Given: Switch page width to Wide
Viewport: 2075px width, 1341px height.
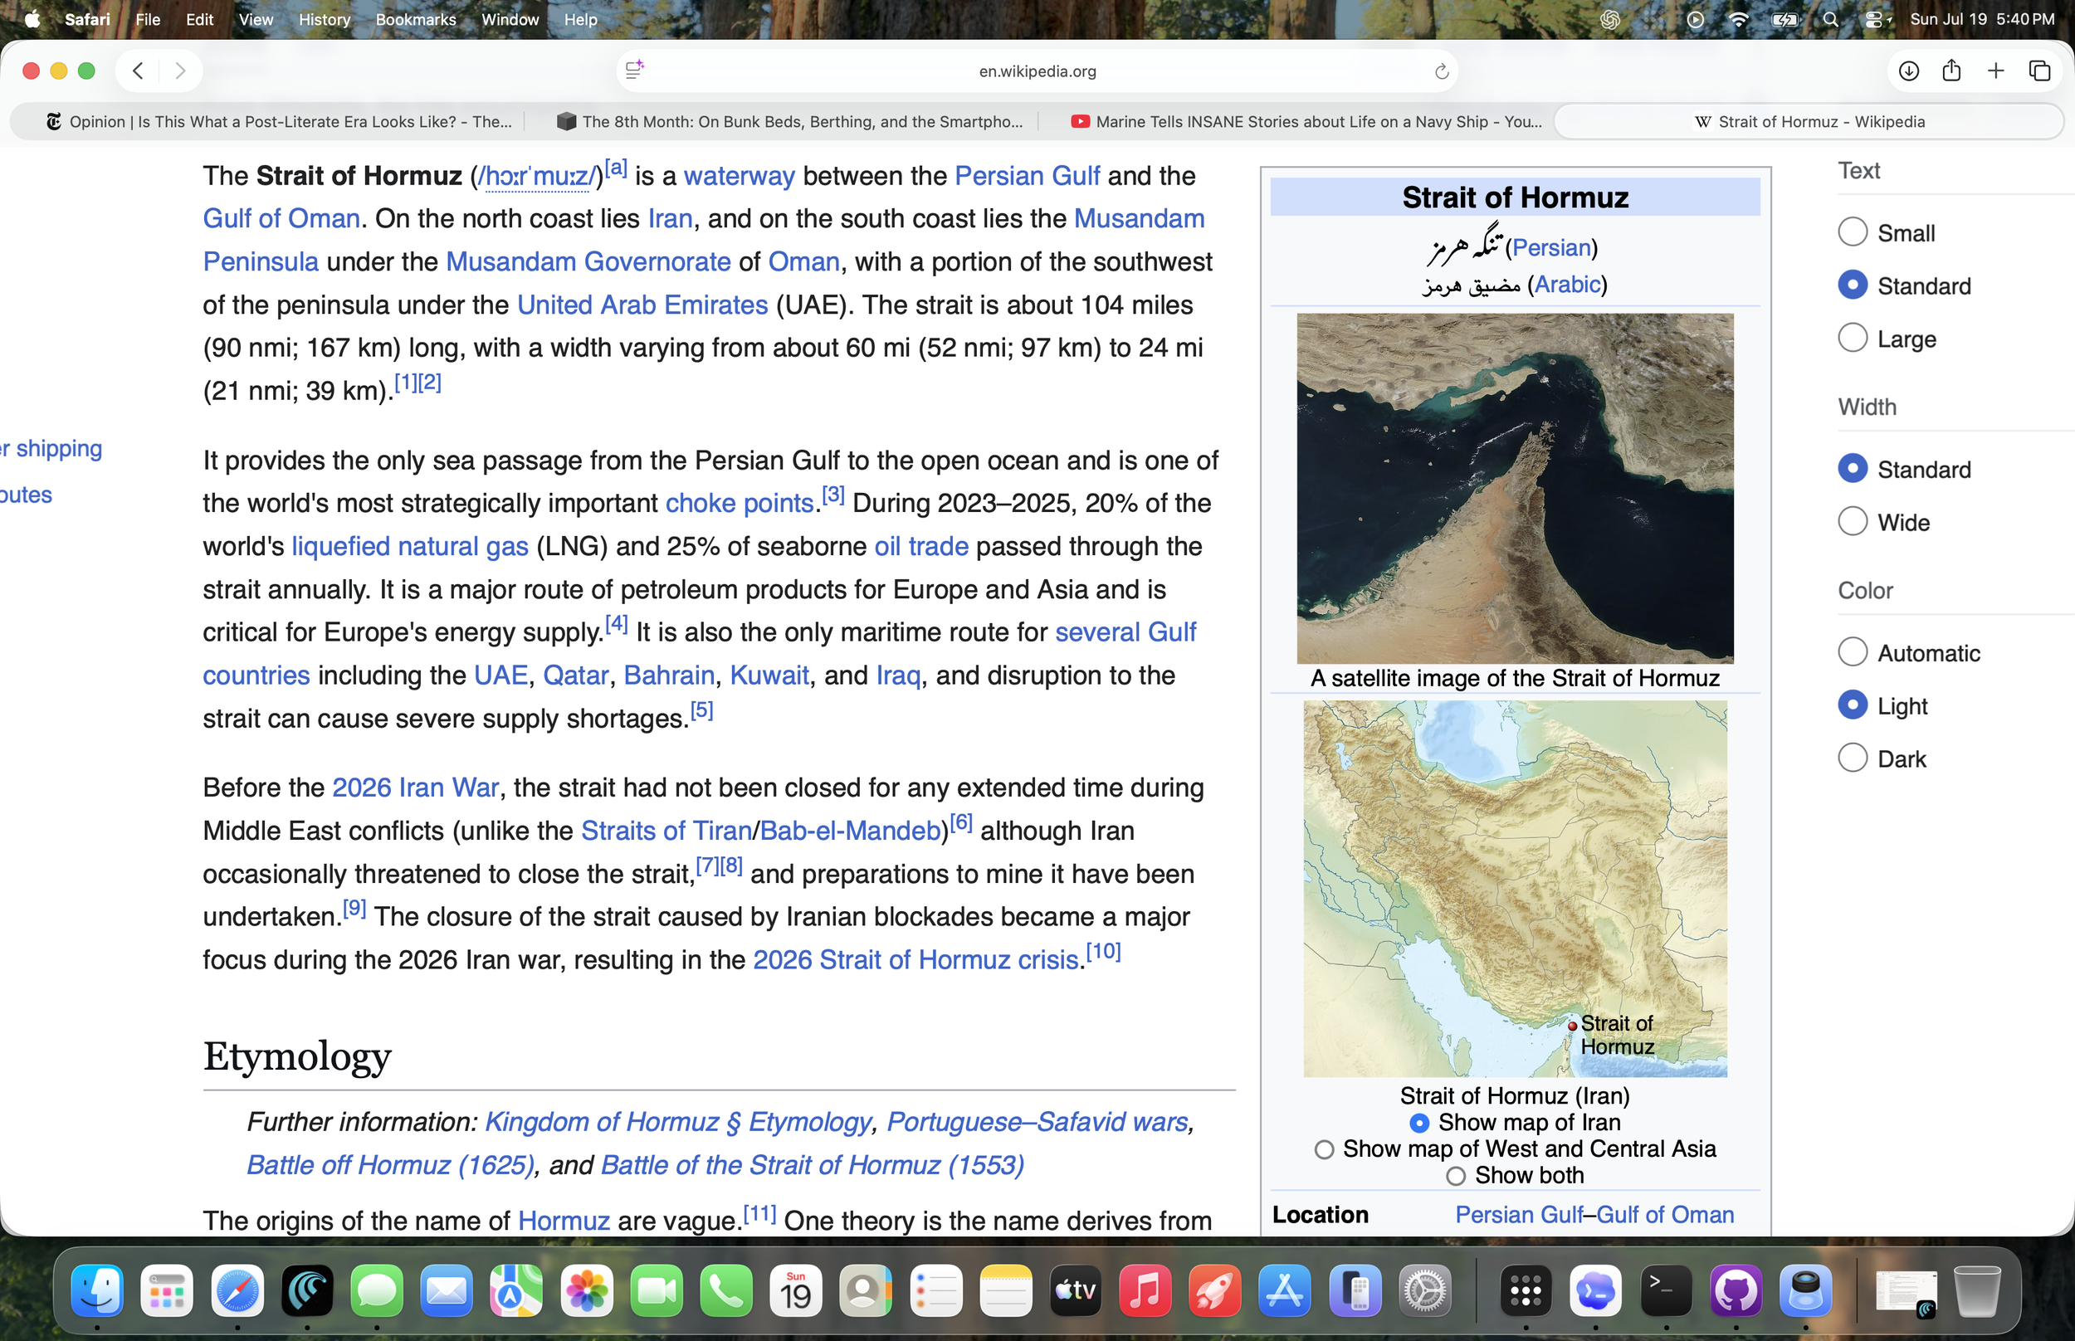Looking at the screenshot, I should click(1852, 522).
